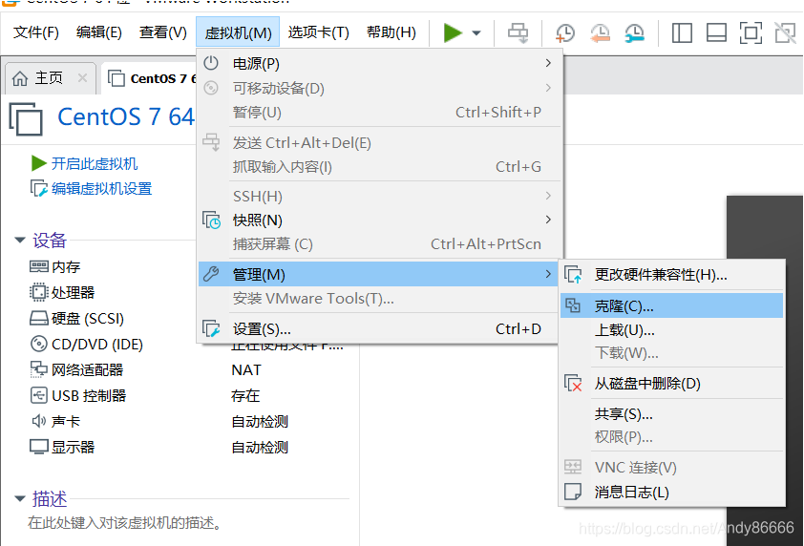The height and width of the screenshot is (546, 804).
Task: Click the message log note icon
Action: point(573,492)
